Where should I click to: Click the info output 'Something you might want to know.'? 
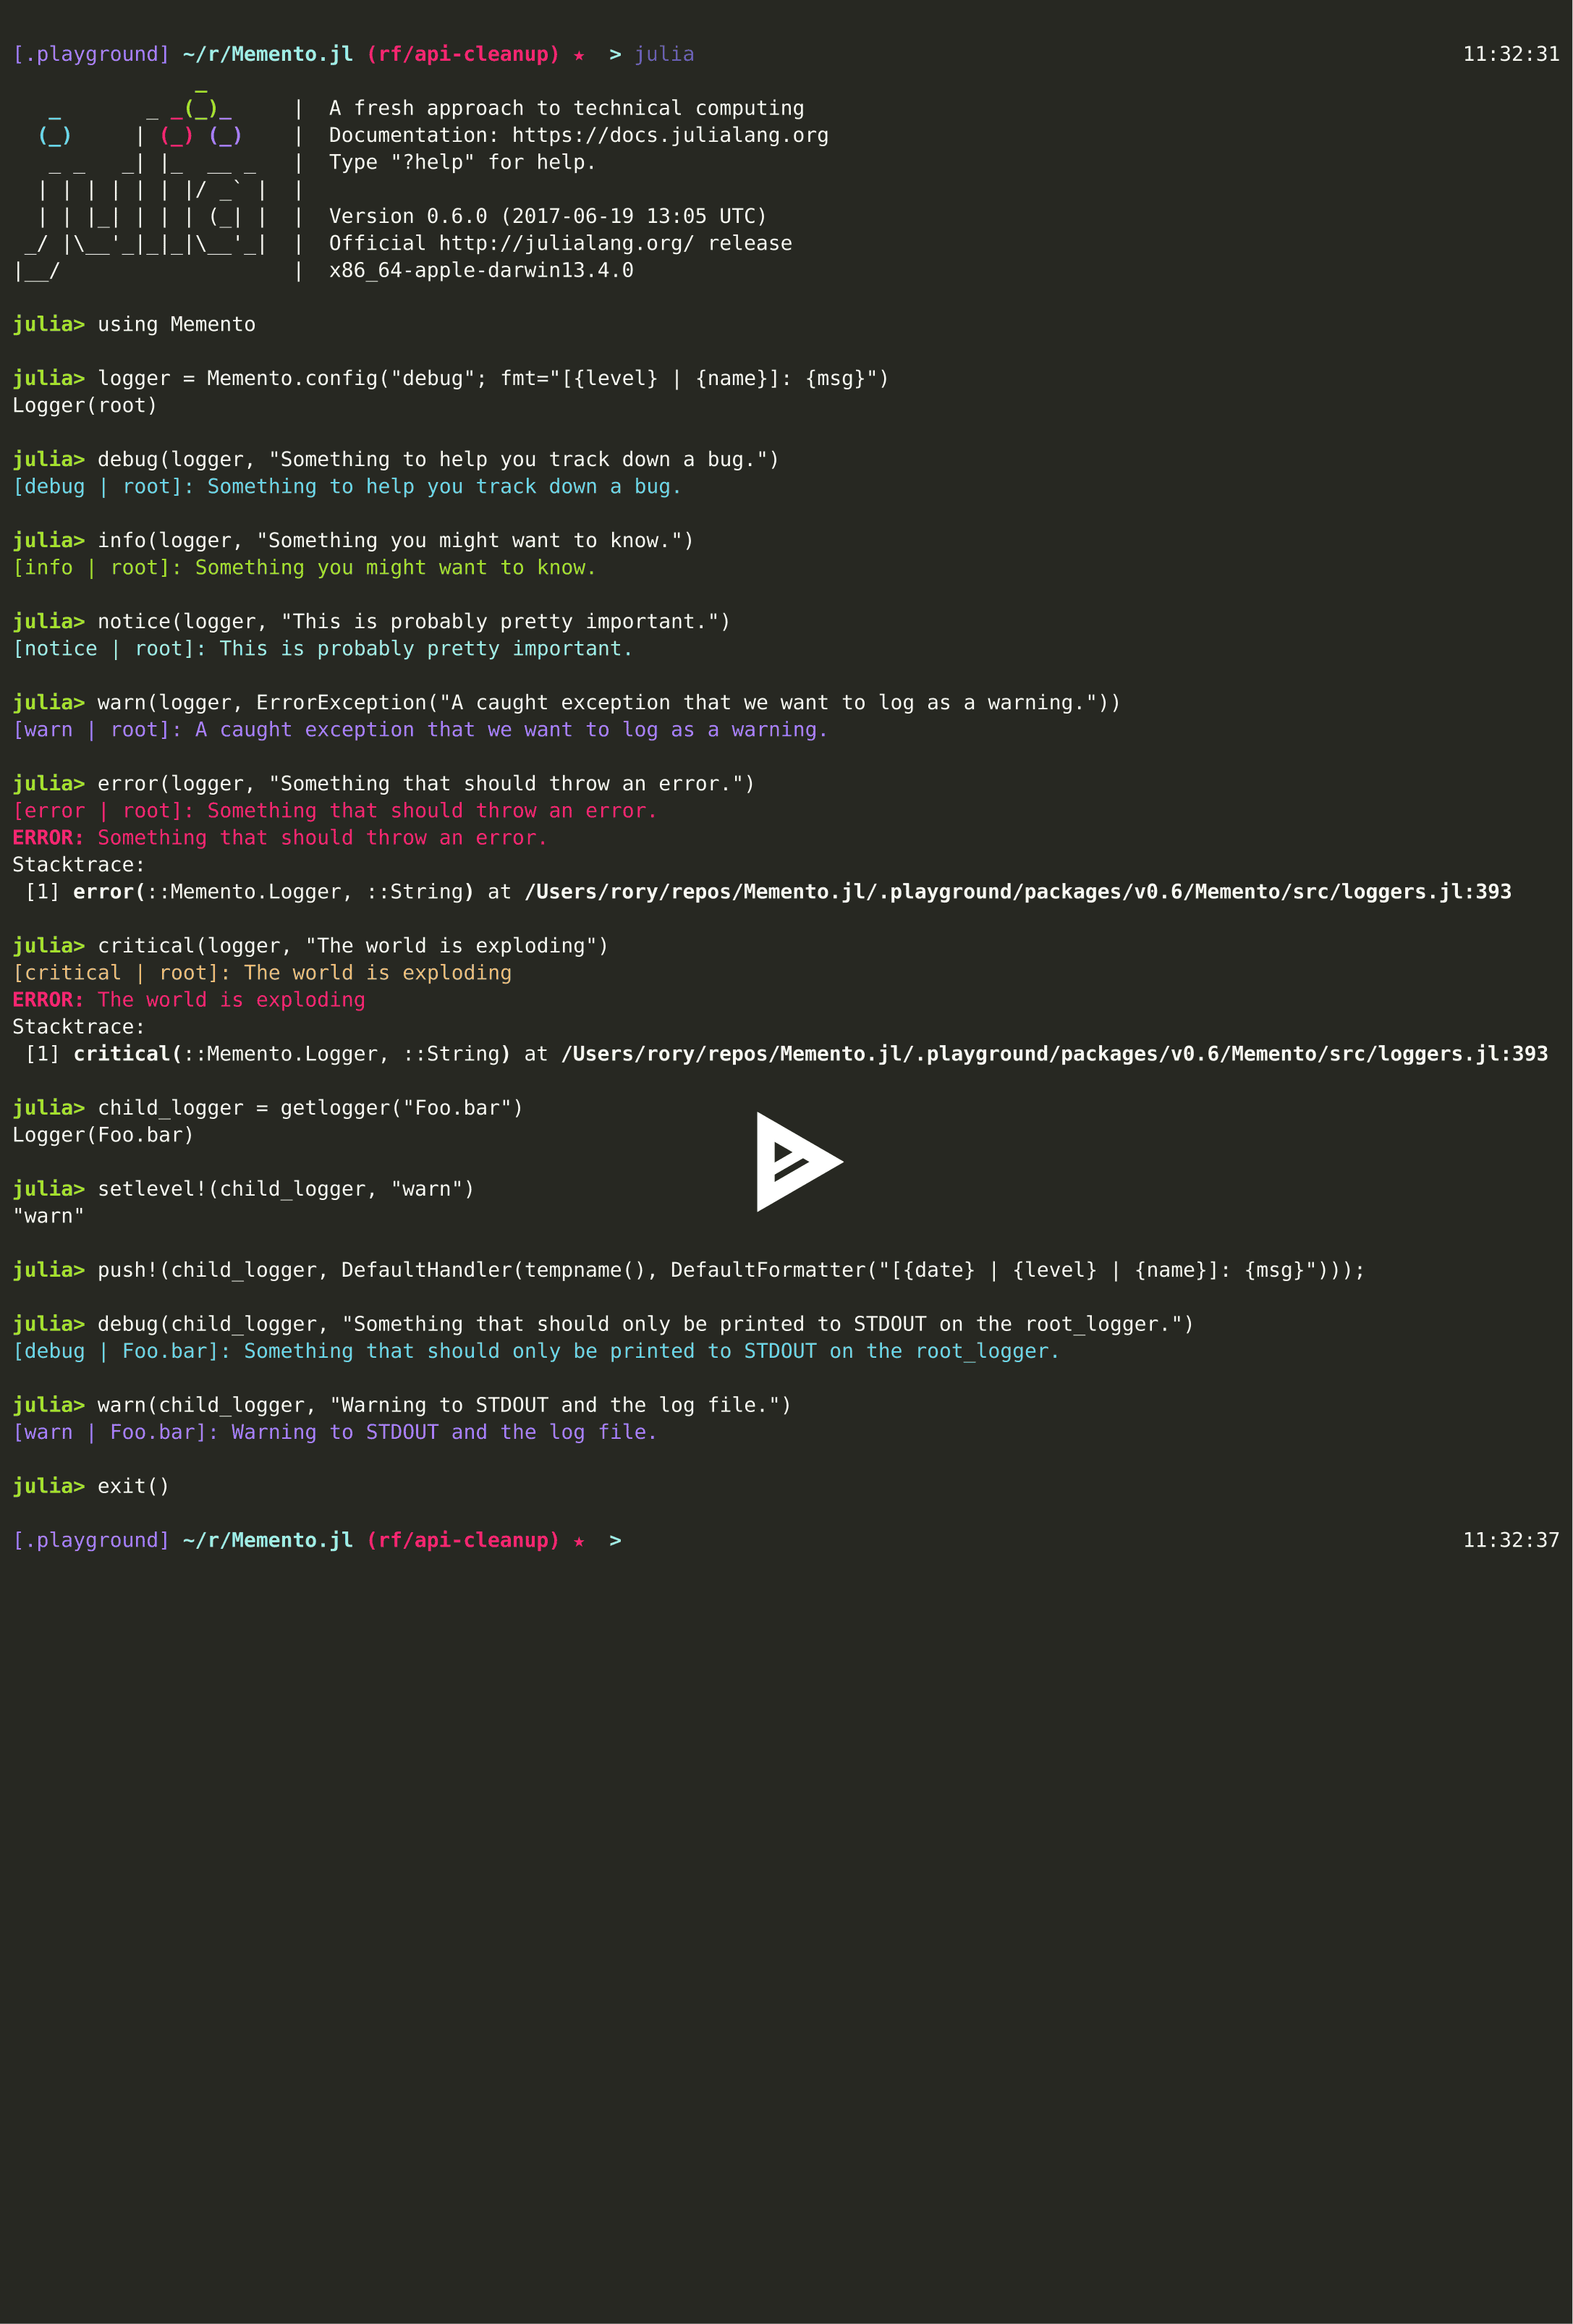pos(304,567)
